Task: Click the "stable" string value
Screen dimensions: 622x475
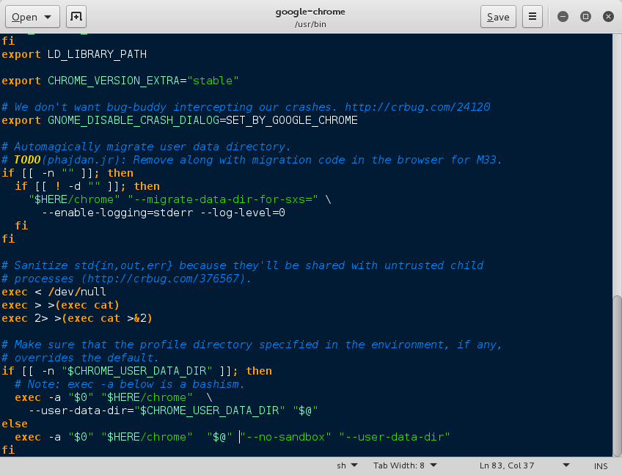Action: coord(213,81)
